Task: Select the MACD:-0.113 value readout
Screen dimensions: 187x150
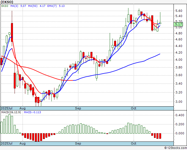Action: tap(32, 112)
